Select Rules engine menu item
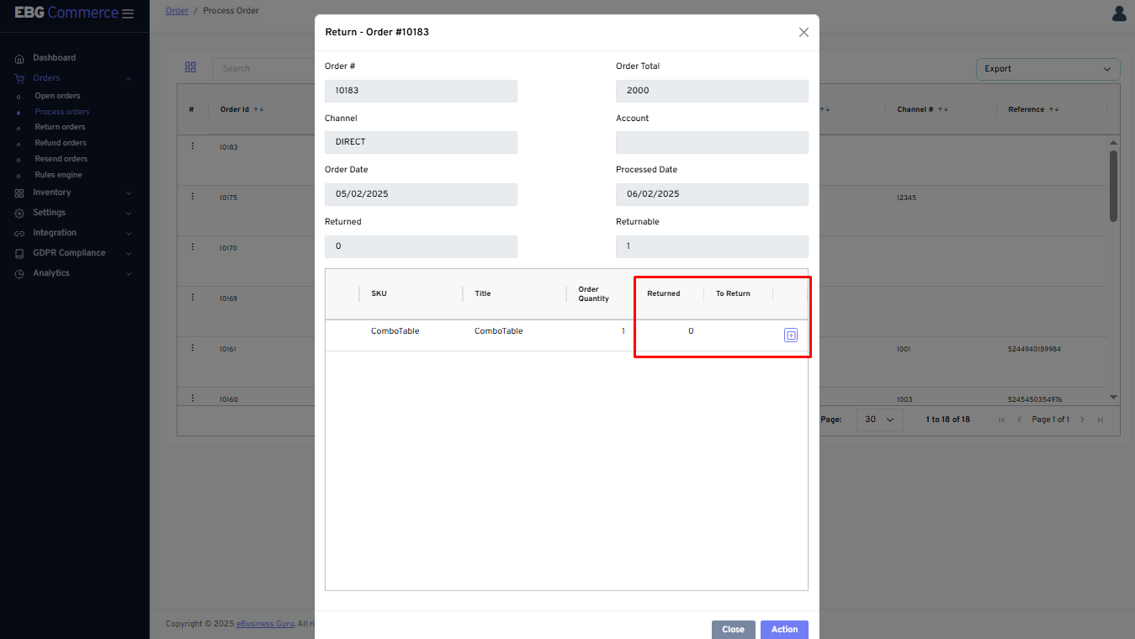The height and width of the screenshot is (639, 1135). coord(58,175)
